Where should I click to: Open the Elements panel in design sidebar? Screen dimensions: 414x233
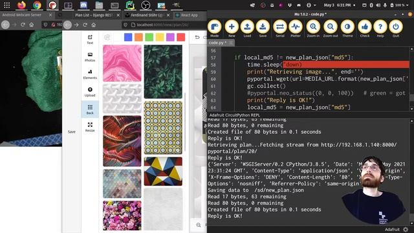[x=90, y=74]
